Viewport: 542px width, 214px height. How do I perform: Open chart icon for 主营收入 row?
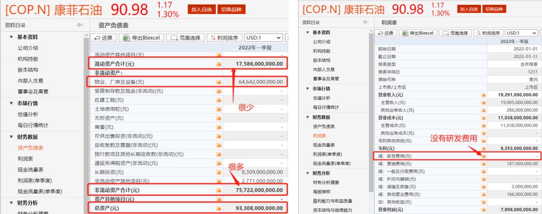click(x=483, y=102)
